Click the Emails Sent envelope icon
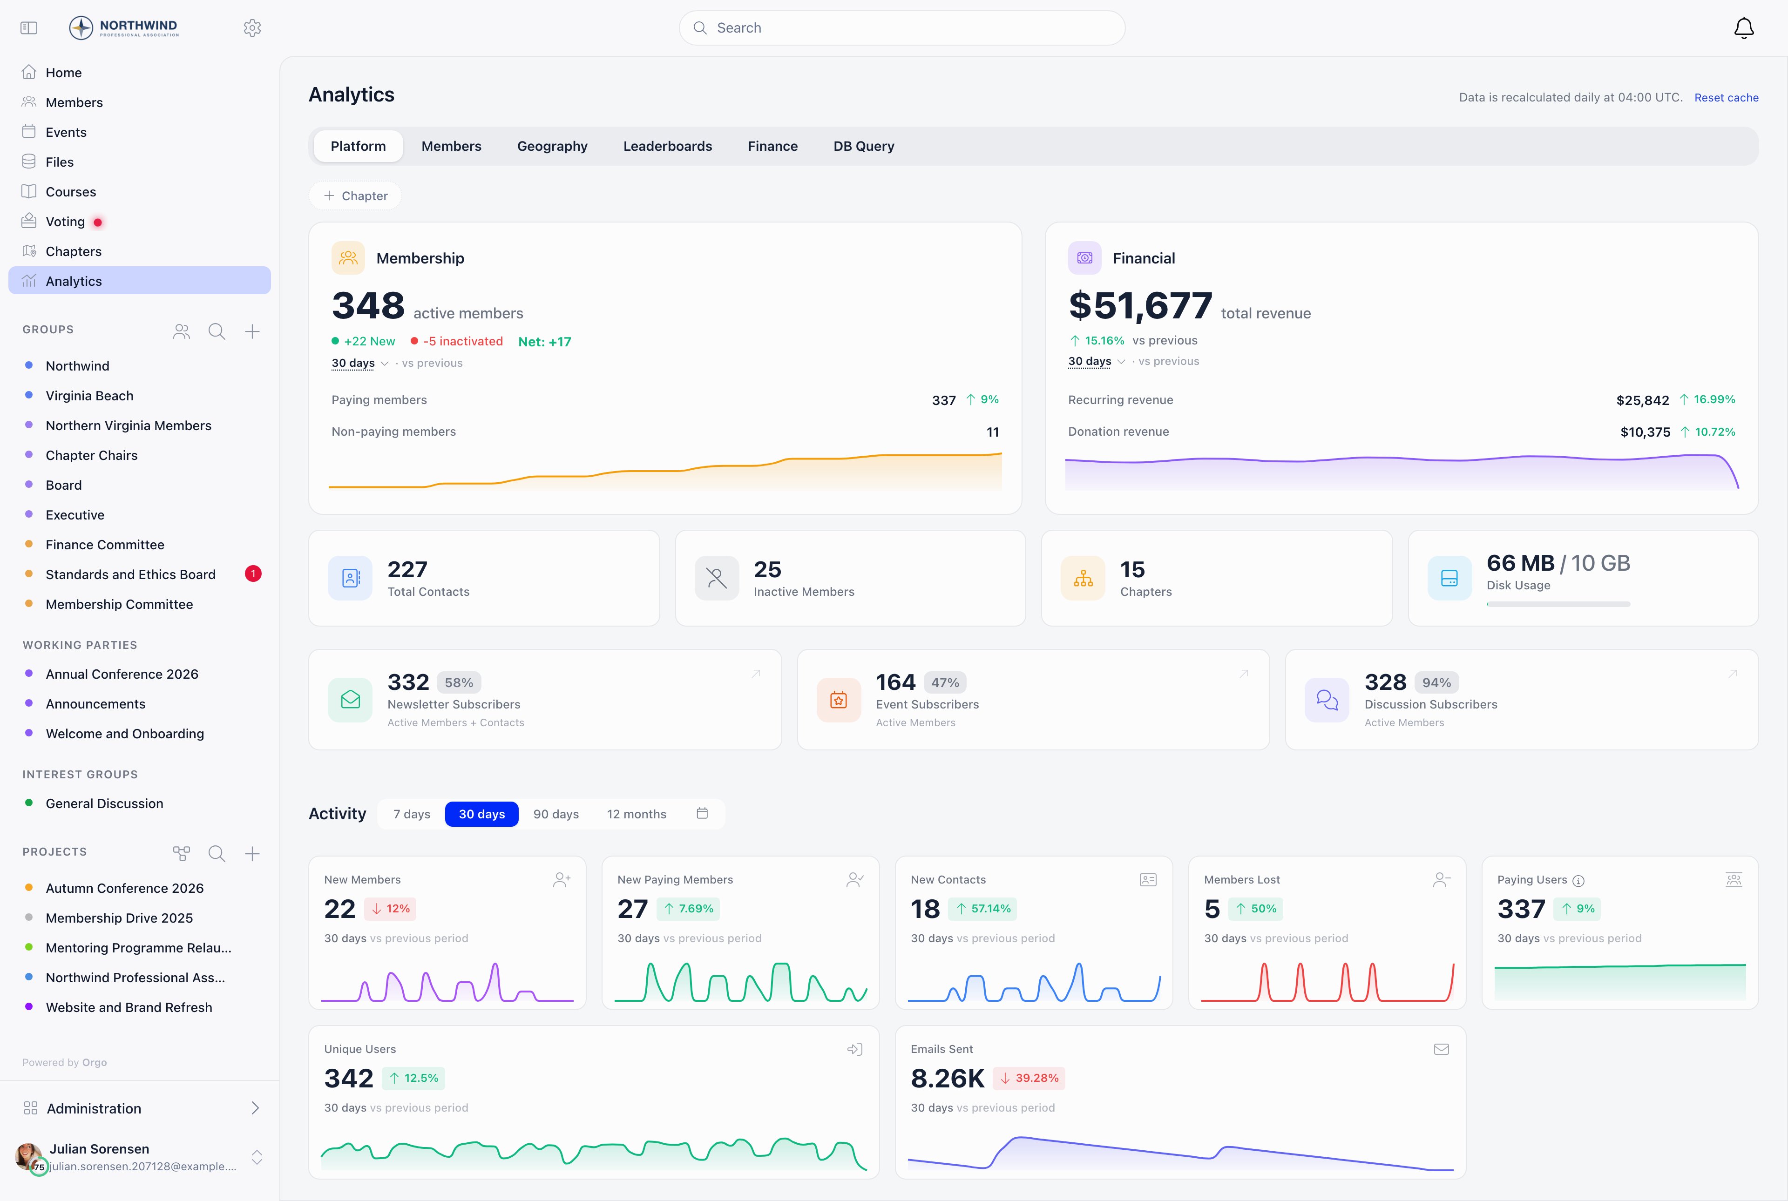Image resolution: width=1788 pixels, height=1201 pixels. point(1441,1049)
